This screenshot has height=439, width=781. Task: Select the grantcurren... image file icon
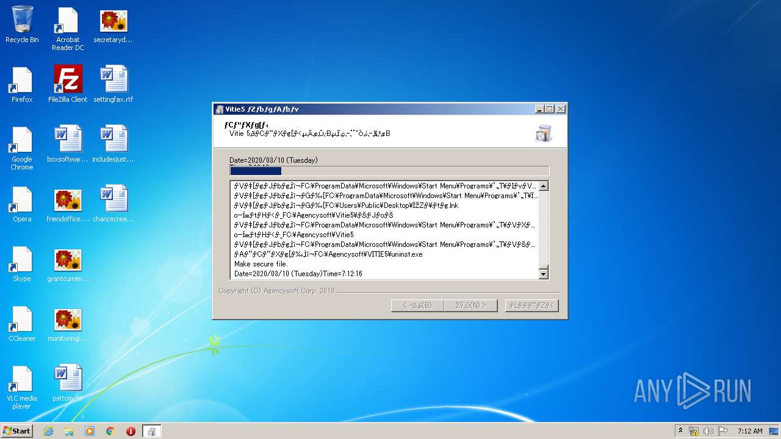coord(68,264)
